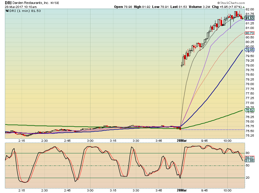Click the Darden Restaurants, Inc. company name
Viewport: 259px width, 193px height.
[x=31, y=3]
